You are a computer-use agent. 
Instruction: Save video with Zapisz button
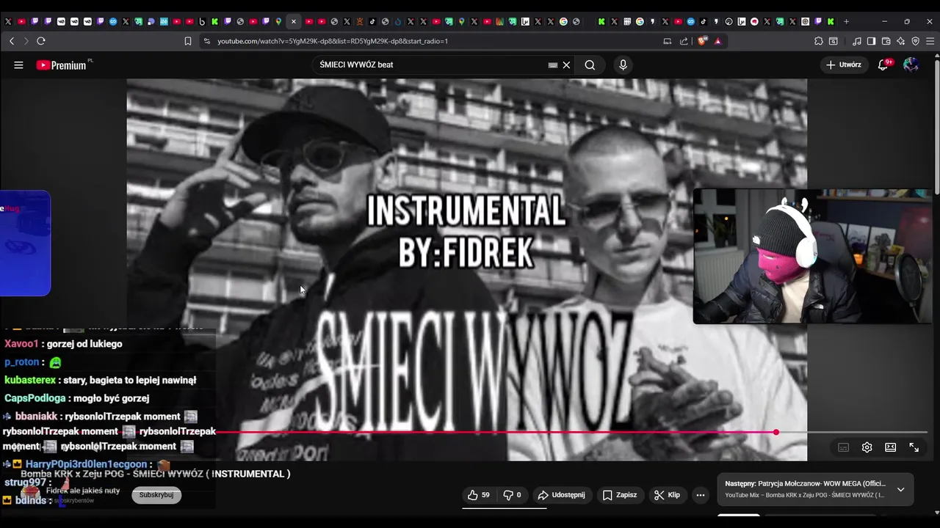(619, 495)
